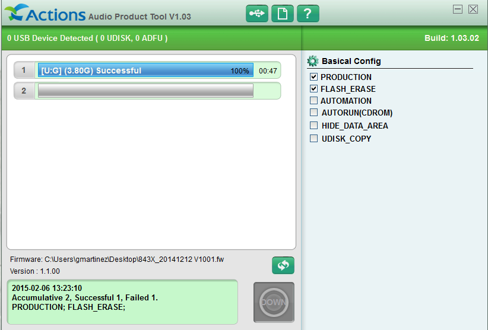Click the Actions logo
488x330 pixels.
click(45, 13)
